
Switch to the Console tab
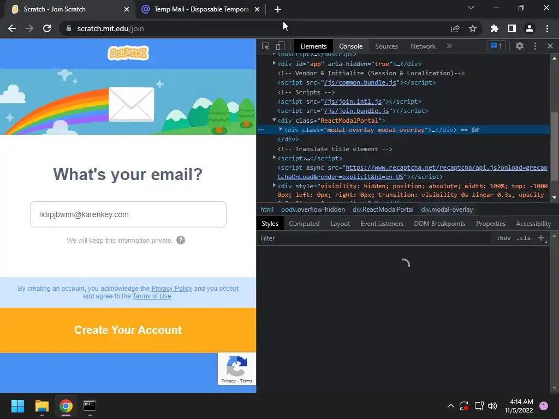pyautogui.click(x=350, y=46)
